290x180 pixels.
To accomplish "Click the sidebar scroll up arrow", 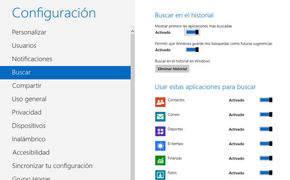I will coord(132,31).
